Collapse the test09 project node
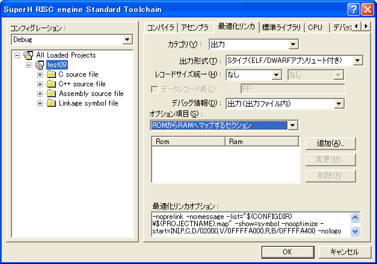This screenshot has height=264, width=377. (x=28, y=65)
